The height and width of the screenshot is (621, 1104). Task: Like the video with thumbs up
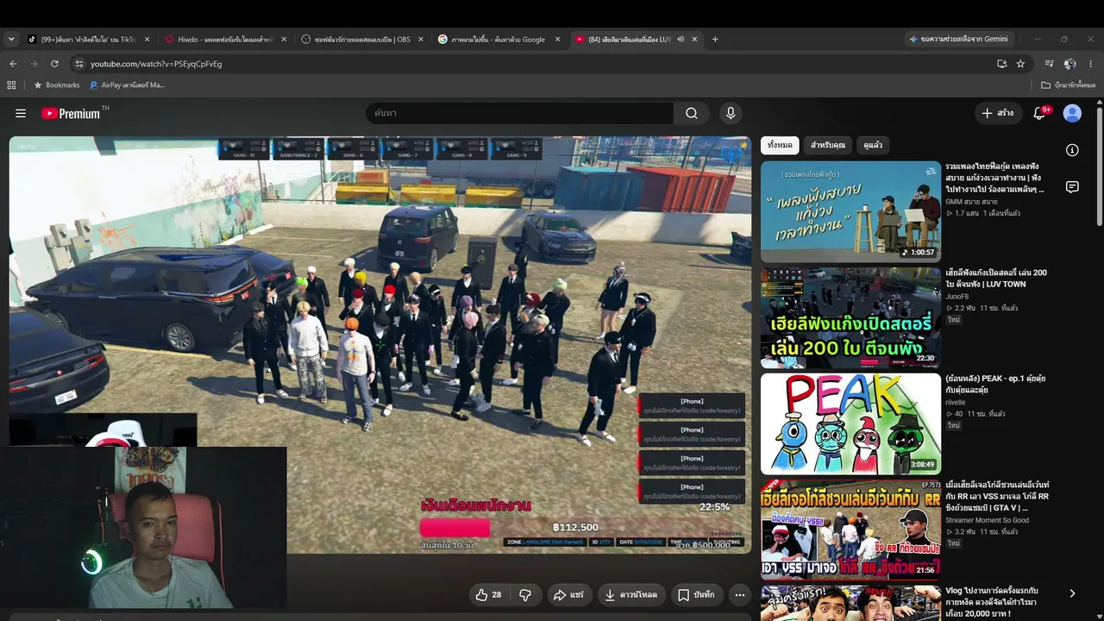point(490,594)
